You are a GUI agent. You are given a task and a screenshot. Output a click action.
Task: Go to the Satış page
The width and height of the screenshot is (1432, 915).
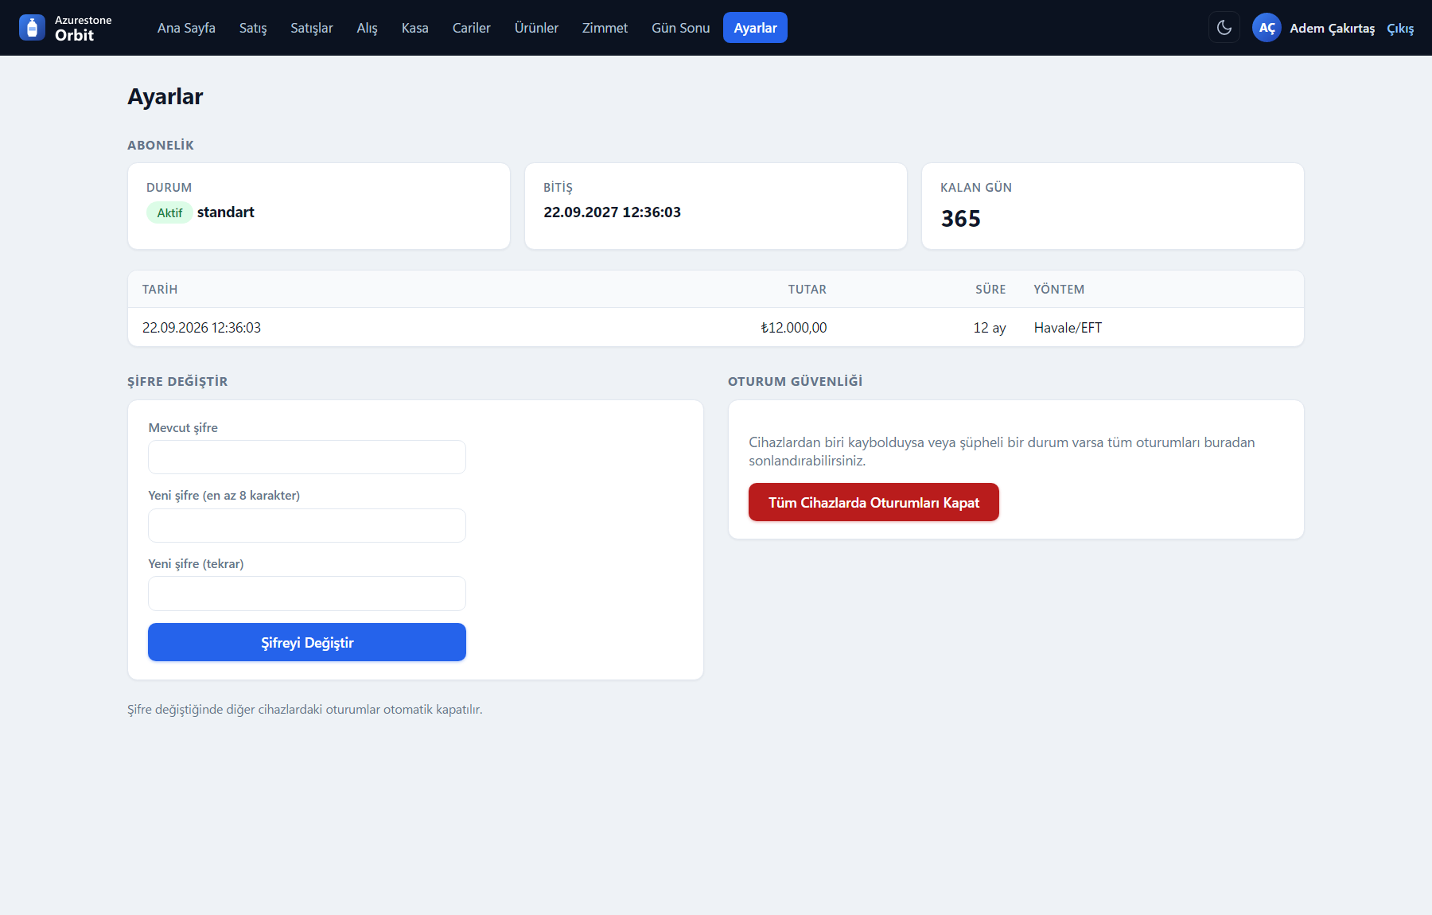click(x=253, y=28)
